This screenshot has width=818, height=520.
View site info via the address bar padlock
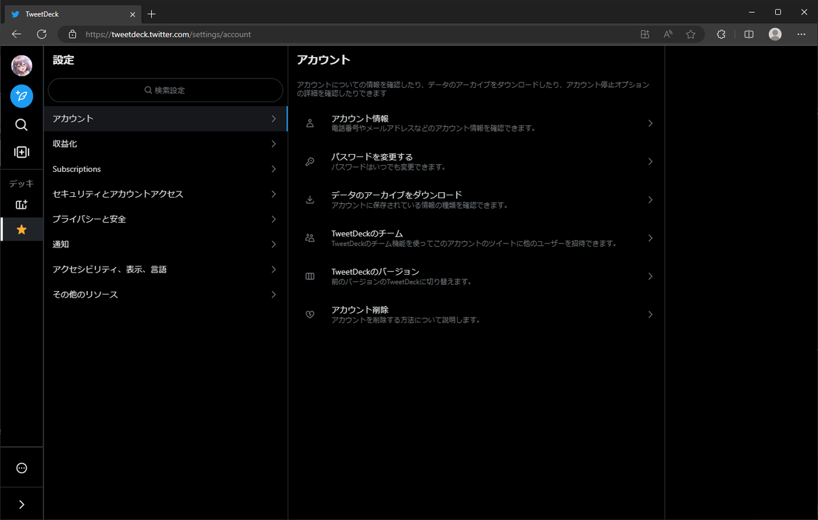coord(72,34)
